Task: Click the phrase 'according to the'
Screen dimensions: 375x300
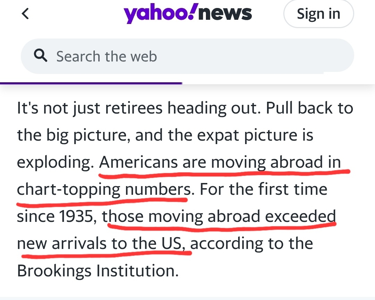Action: 252,244
